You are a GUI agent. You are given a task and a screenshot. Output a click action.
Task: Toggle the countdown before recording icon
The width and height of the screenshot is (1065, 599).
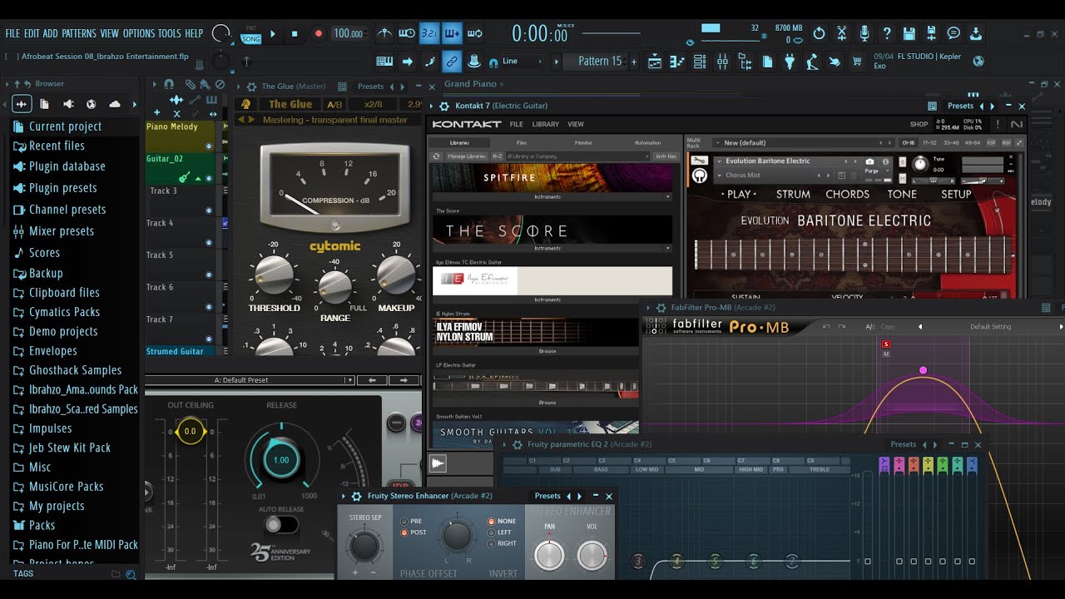(x=429, y=34)
